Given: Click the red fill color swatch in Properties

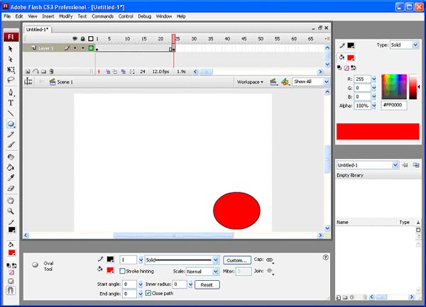Looking at the screenshot, I should [111, 270].
